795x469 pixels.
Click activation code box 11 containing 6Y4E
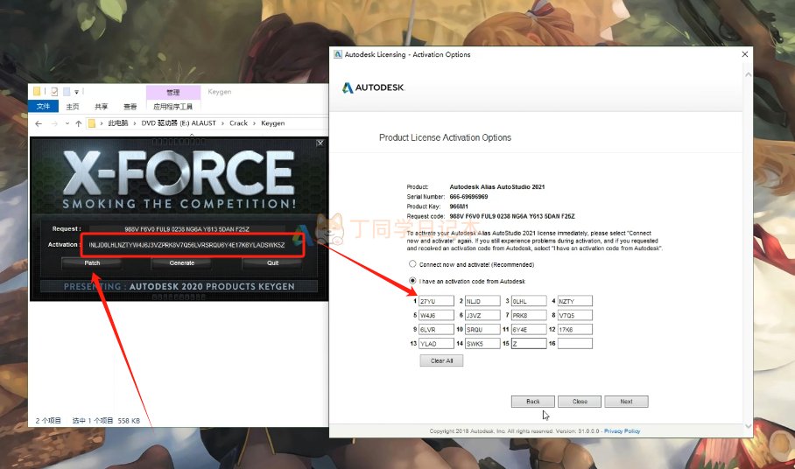click(x=529, y=329)
